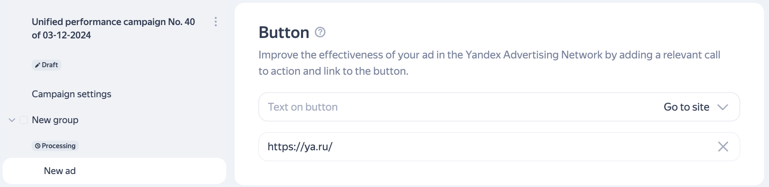Open Campaign settings in sidebar
The height and width of the screenshot is (187, 769).
(71, 94)
